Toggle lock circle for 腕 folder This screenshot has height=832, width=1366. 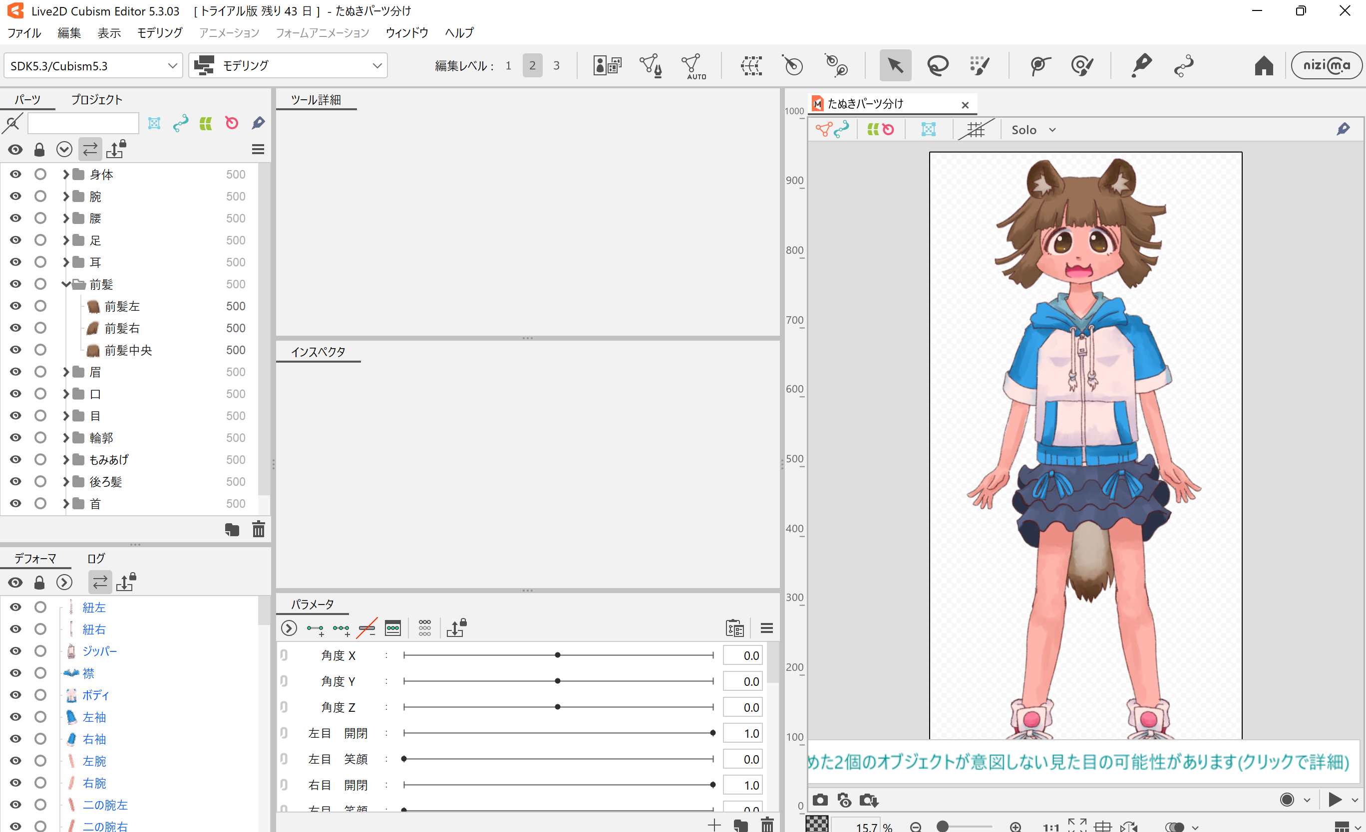click(x=40, y=196)
